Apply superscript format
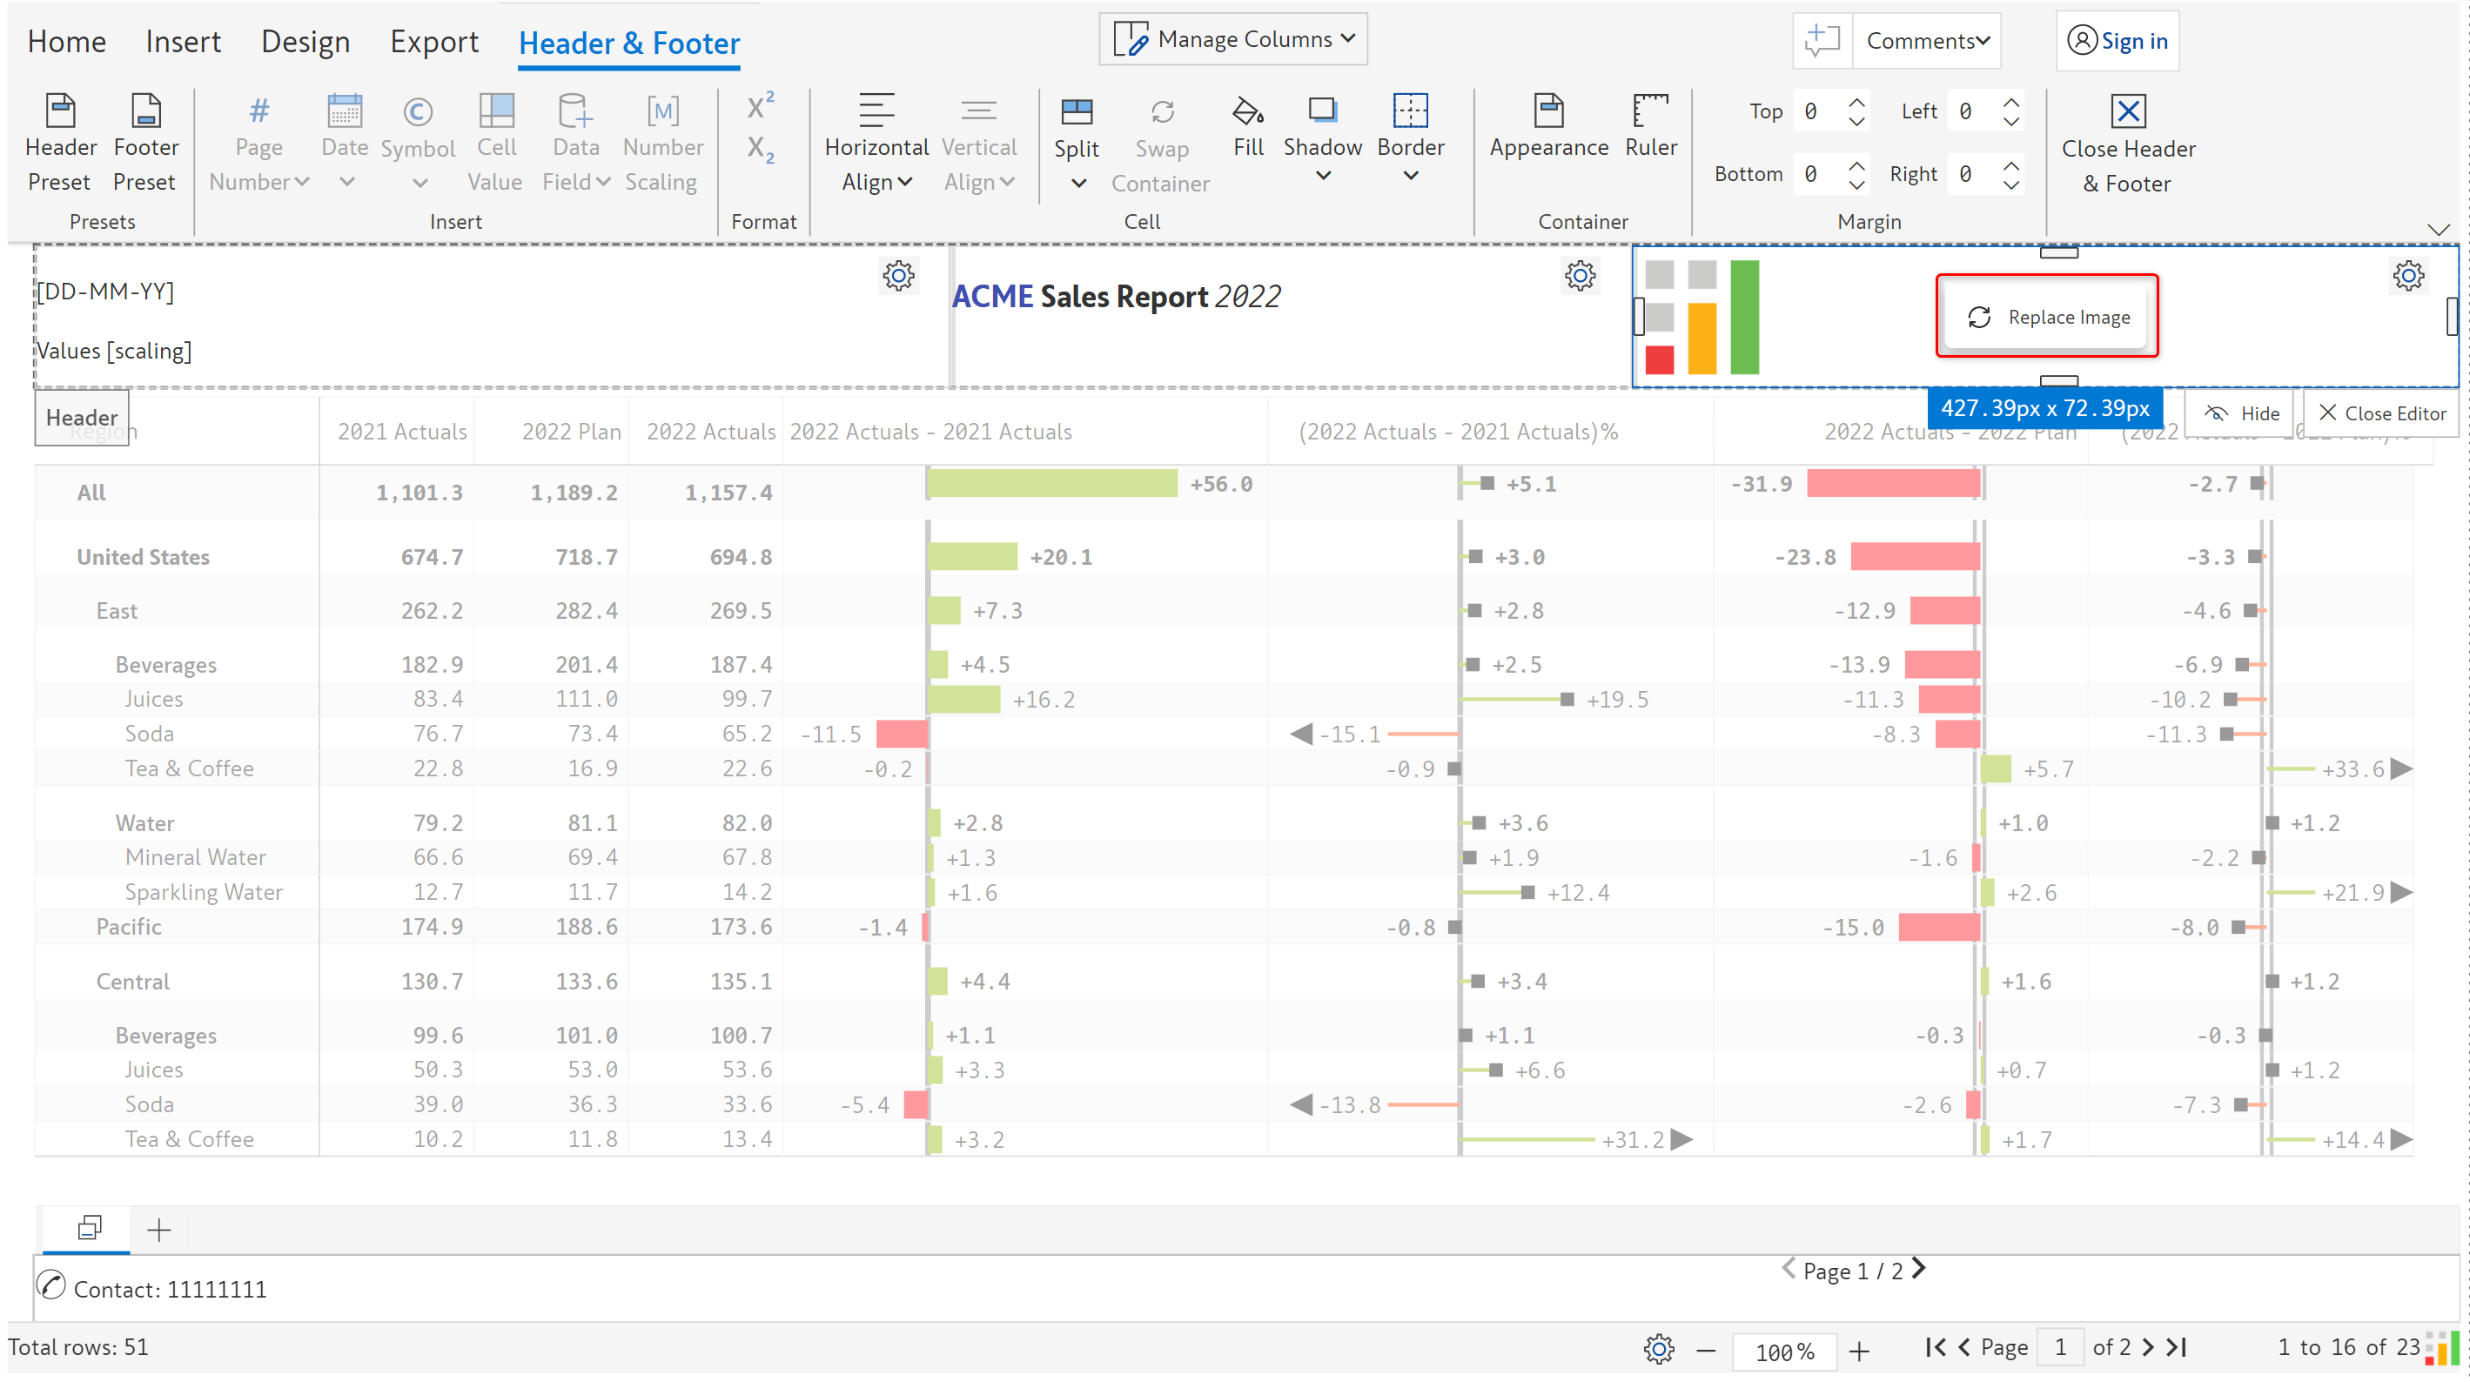Image resolution: width=2470 pixels, height=1382 pixels. [760, 106]
